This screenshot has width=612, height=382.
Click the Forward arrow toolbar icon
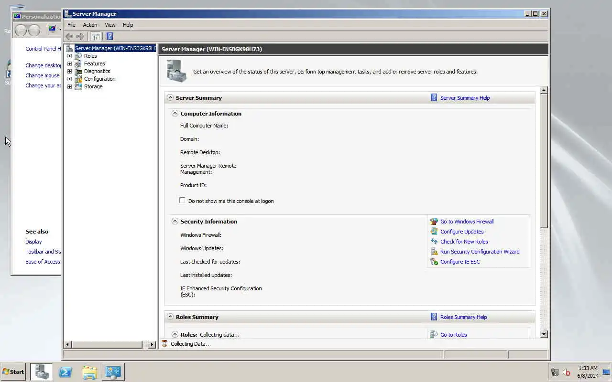[x=80, y=36]
